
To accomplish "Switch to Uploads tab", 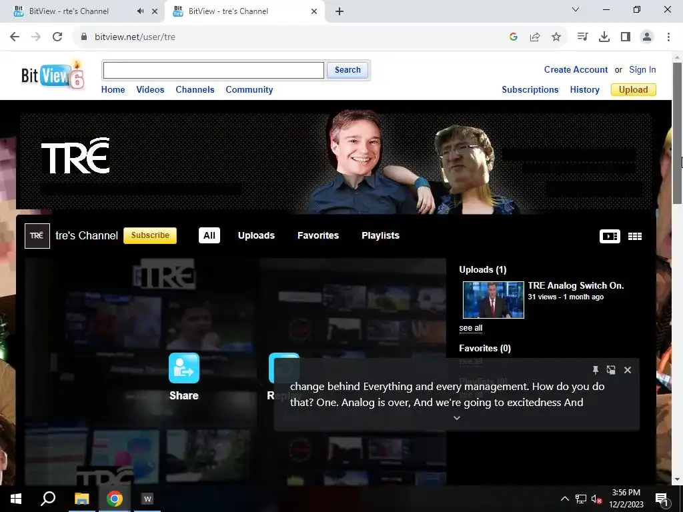I will pos(256,235).
